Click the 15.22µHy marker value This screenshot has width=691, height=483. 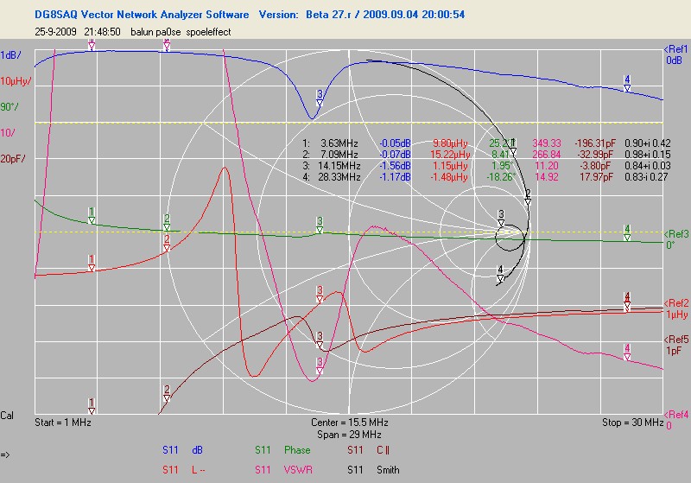point(450,155)
